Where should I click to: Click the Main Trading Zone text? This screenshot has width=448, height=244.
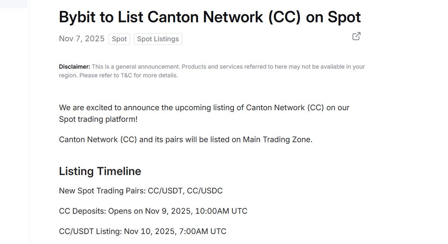(x=277, y=139)
